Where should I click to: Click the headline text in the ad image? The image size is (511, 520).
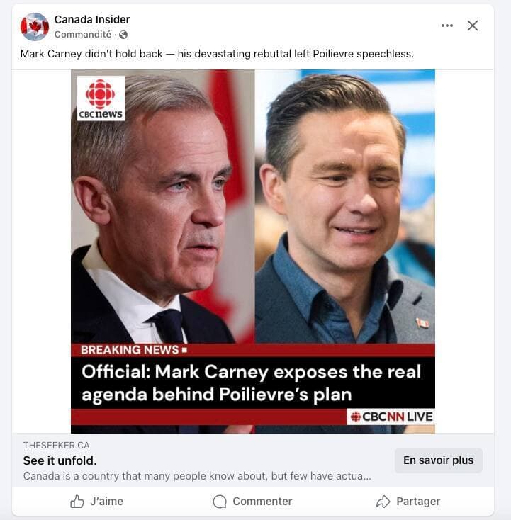coord(251,383)
